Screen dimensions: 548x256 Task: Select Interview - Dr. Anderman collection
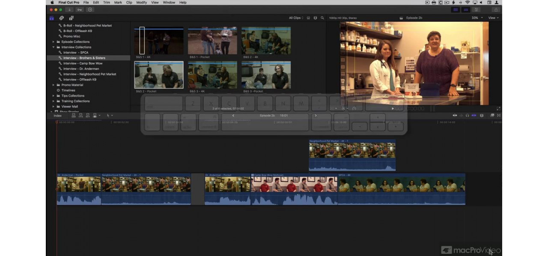pos(81,69)
